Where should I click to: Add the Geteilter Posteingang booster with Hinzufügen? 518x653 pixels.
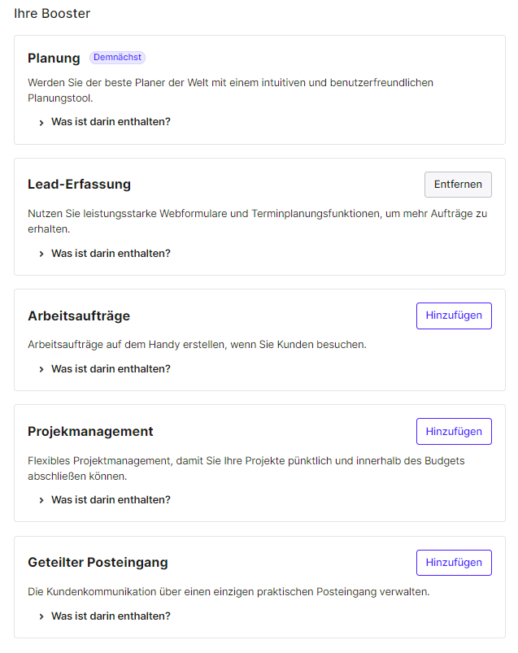tap(454, 563)
